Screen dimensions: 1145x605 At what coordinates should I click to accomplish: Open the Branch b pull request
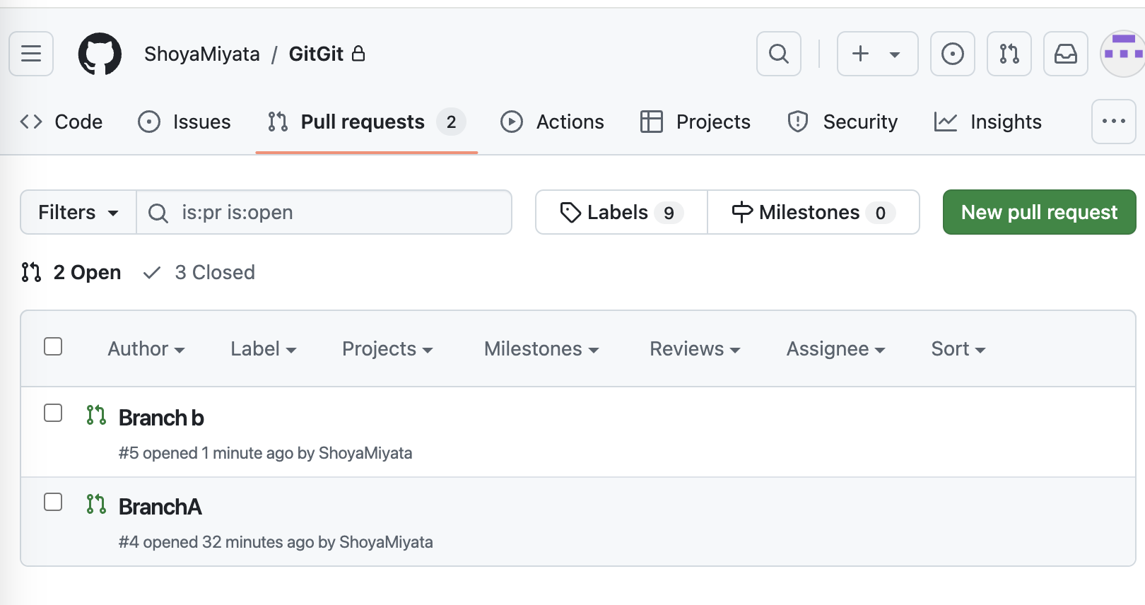(161, 418)
